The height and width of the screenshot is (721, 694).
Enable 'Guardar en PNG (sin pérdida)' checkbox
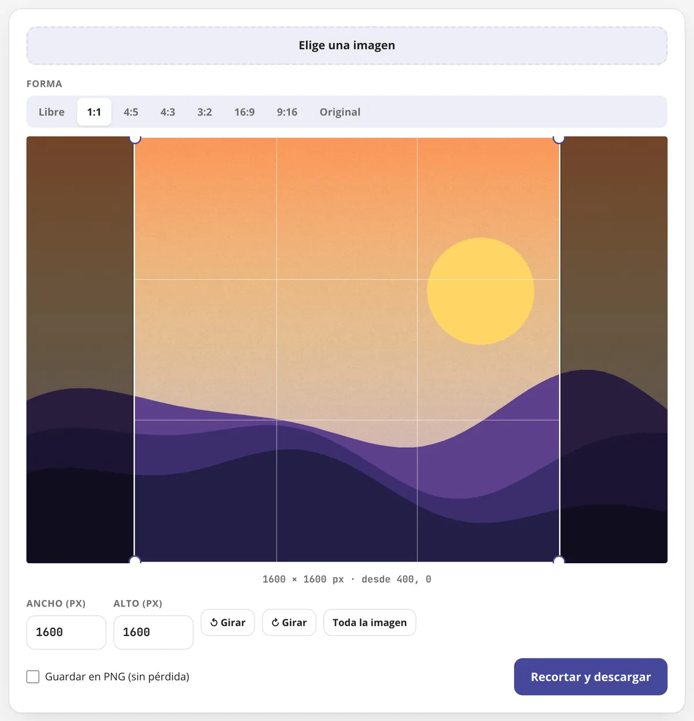tap(33, 676)
